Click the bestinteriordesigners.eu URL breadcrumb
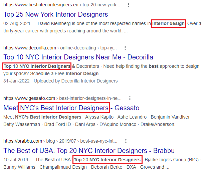This screenshot has width=209, height=174. click(62, 5)
